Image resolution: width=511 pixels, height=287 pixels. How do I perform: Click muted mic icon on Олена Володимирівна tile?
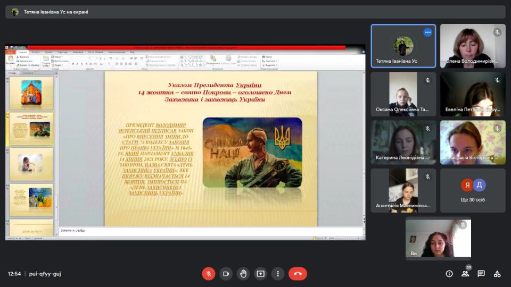coord(497,32)
